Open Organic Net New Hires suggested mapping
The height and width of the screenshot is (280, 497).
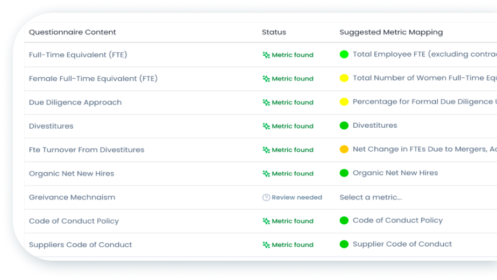395,173
